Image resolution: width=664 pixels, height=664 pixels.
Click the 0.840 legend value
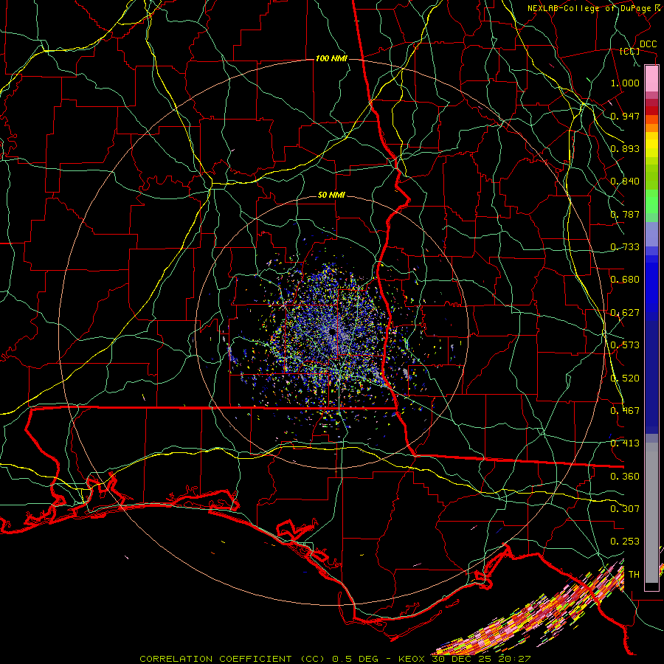(x=625, y=181)
